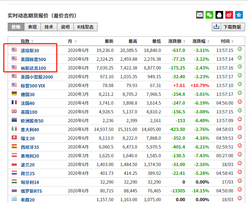Click the red clock icon for 瑞士20
The width and height of the screenshot is (248, 203).
pyautogui.click(x=240, y=137)
